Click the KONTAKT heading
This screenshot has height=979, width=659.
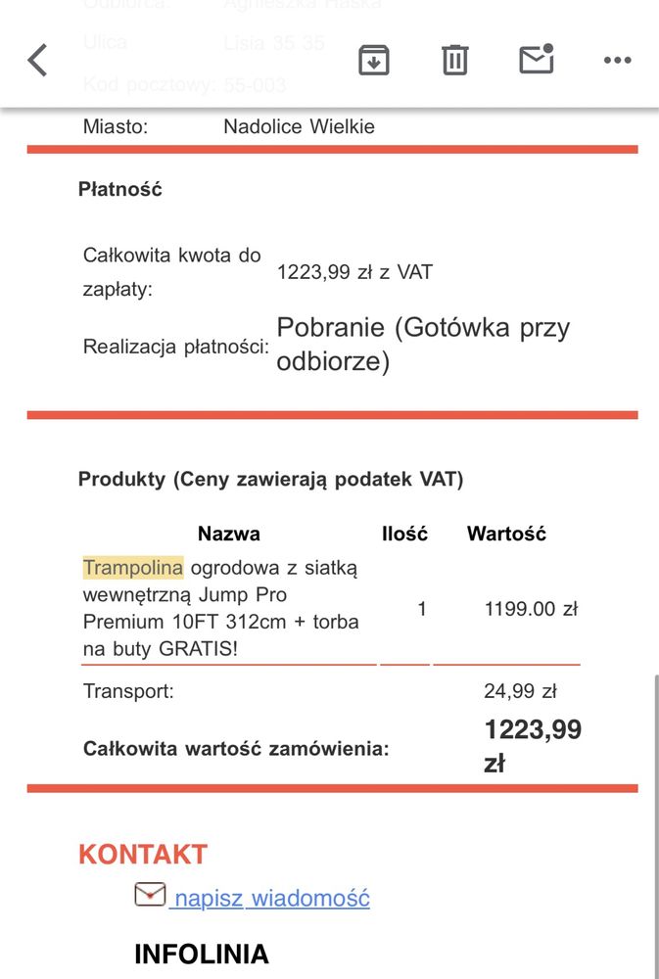[143, 854]
